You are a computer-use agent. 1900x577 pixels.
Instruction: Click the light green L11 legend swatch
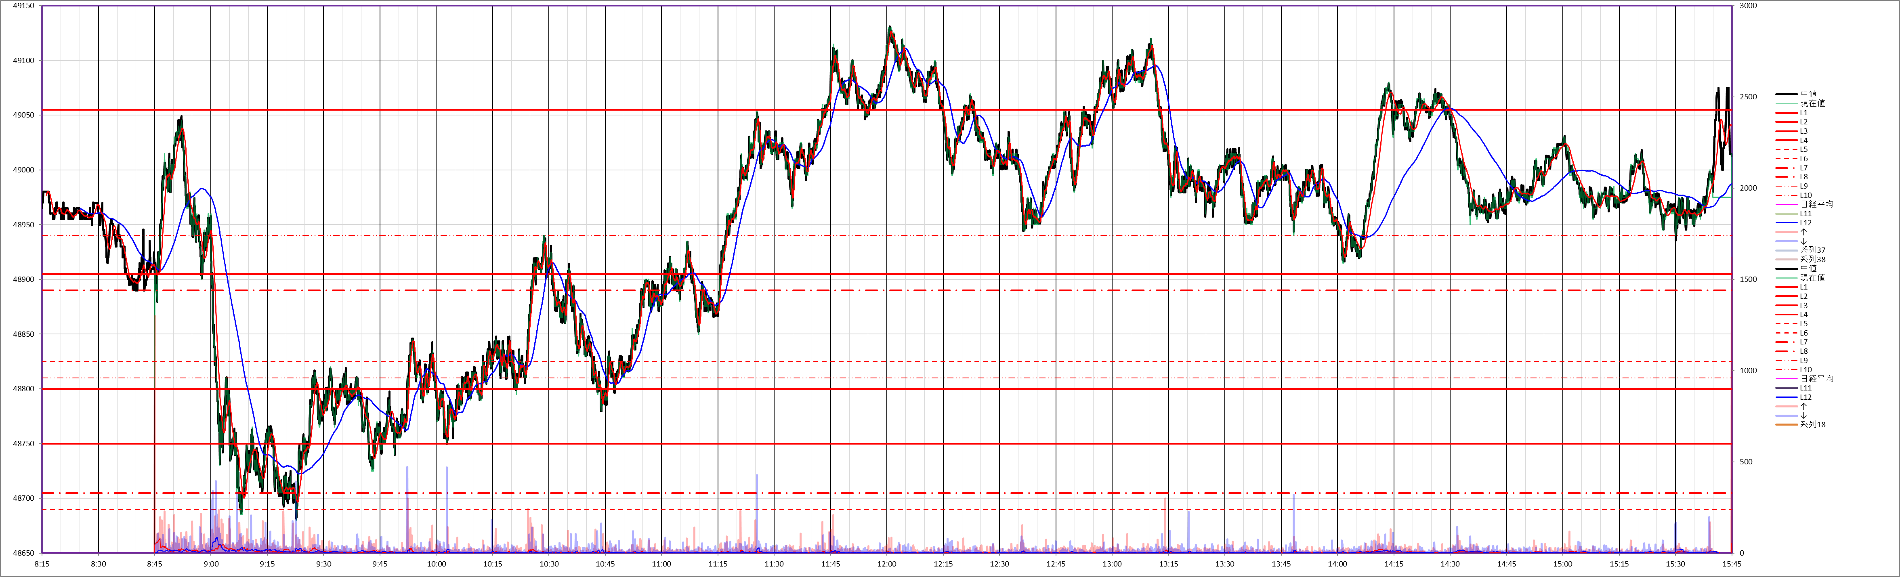click(1786, 214)
